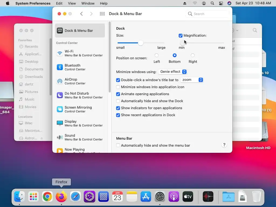Screen dimensions: 276x207
Task: Uncheck Animate opening applications
Action: coord(118,94)
